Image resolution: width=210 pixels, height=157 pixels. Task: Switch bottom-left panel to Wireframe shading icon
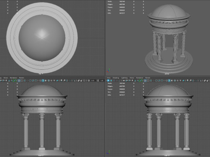[40, 81]
